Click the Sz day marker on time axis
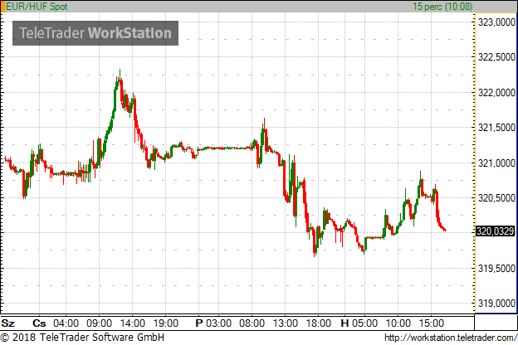This screenshot has width=518, height=345. (8, 323)
